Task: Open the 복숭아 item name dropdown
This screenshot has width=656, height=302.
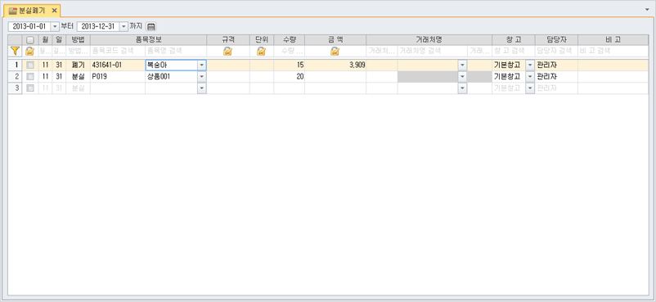Action: coord(202,65)
